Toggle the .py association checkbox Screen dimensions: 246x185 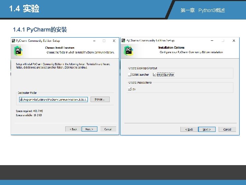tap(129, 89)
